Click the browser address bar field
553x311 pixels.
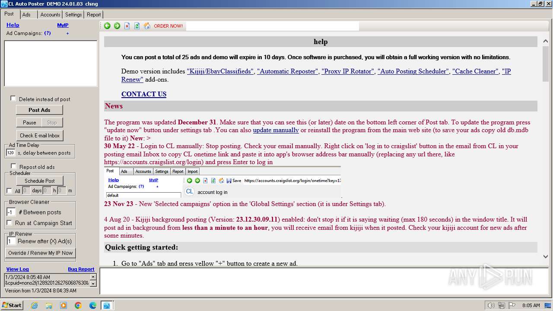(x=272, y=26)
